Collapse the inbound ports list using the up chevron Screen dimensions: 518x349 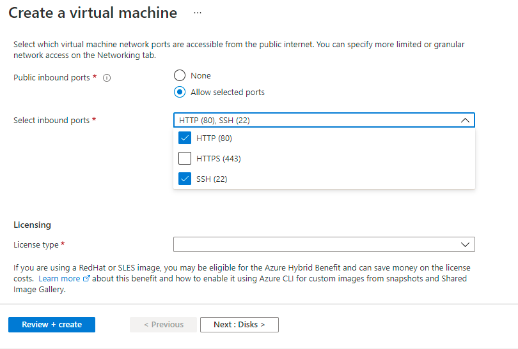point(465,121)
